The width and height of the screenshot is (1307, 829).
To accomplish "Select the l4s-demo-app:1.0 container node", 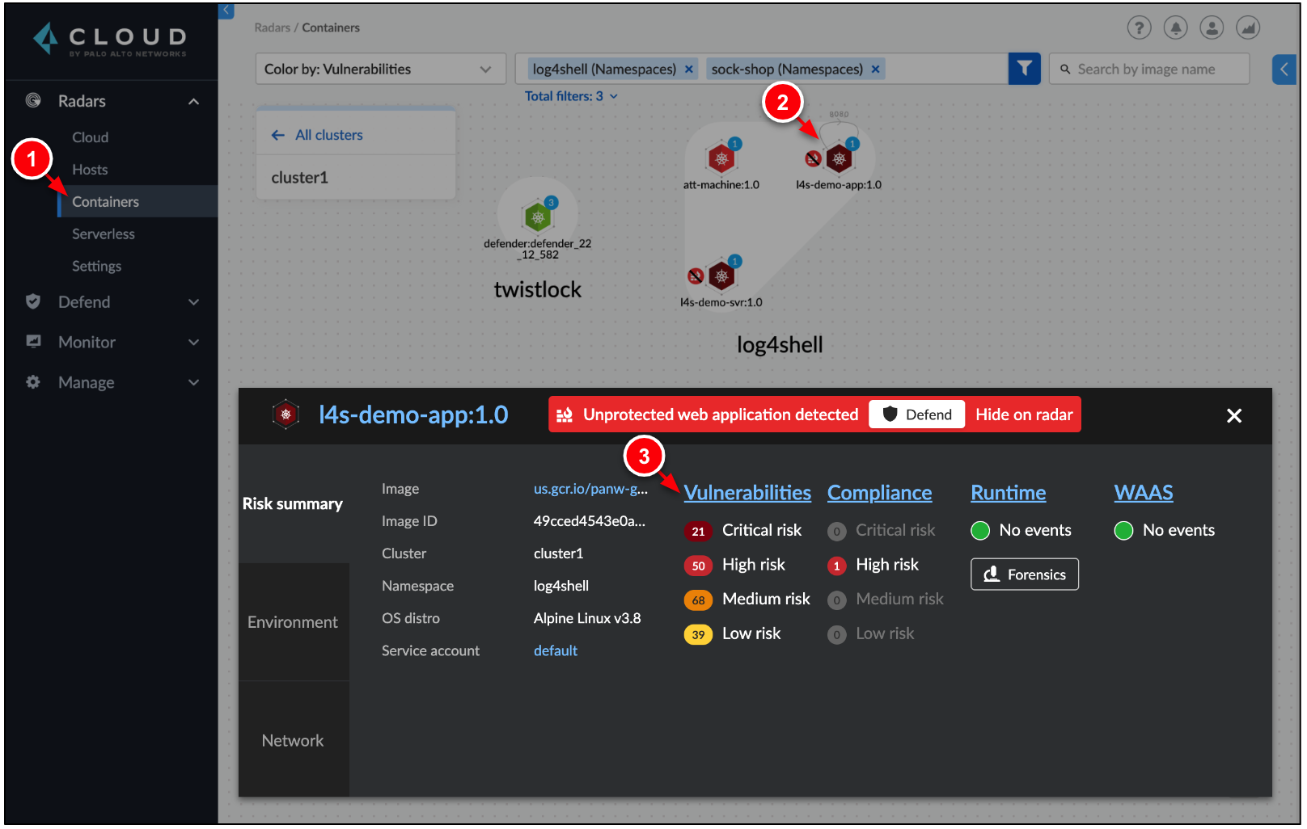I will coord(840,158).
